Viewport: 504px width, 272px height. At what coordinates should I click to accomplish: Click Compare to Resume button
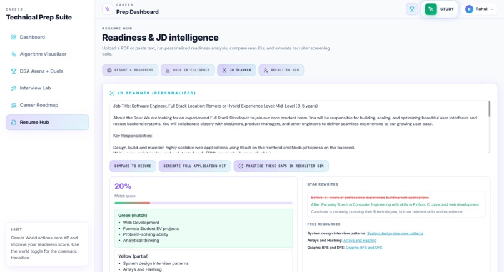[133, 166]
